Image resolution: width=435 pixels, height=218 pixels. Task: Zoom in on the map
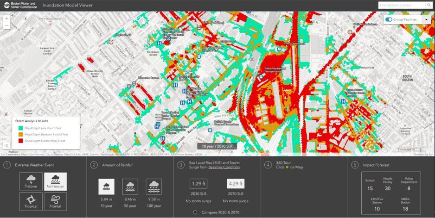6,19
